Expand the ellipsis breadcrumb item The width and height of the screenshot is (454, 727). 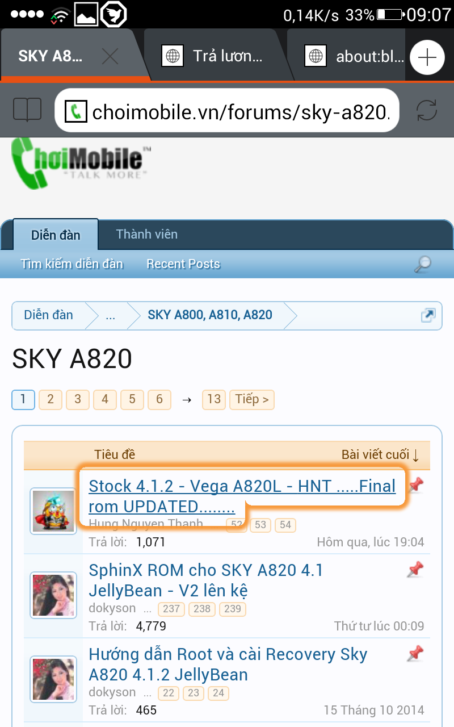[x=110, y=315]
